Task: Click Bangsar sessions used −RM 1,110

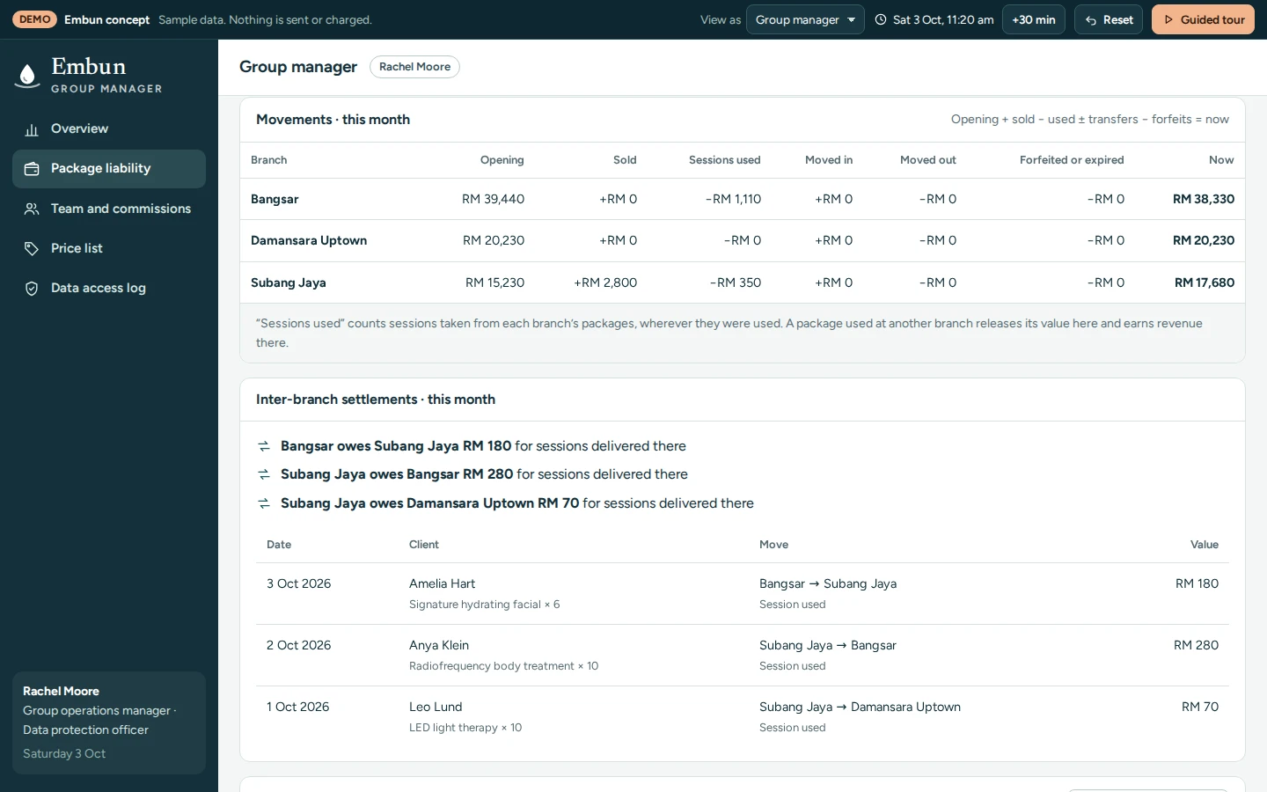Action: pos(733,199)
